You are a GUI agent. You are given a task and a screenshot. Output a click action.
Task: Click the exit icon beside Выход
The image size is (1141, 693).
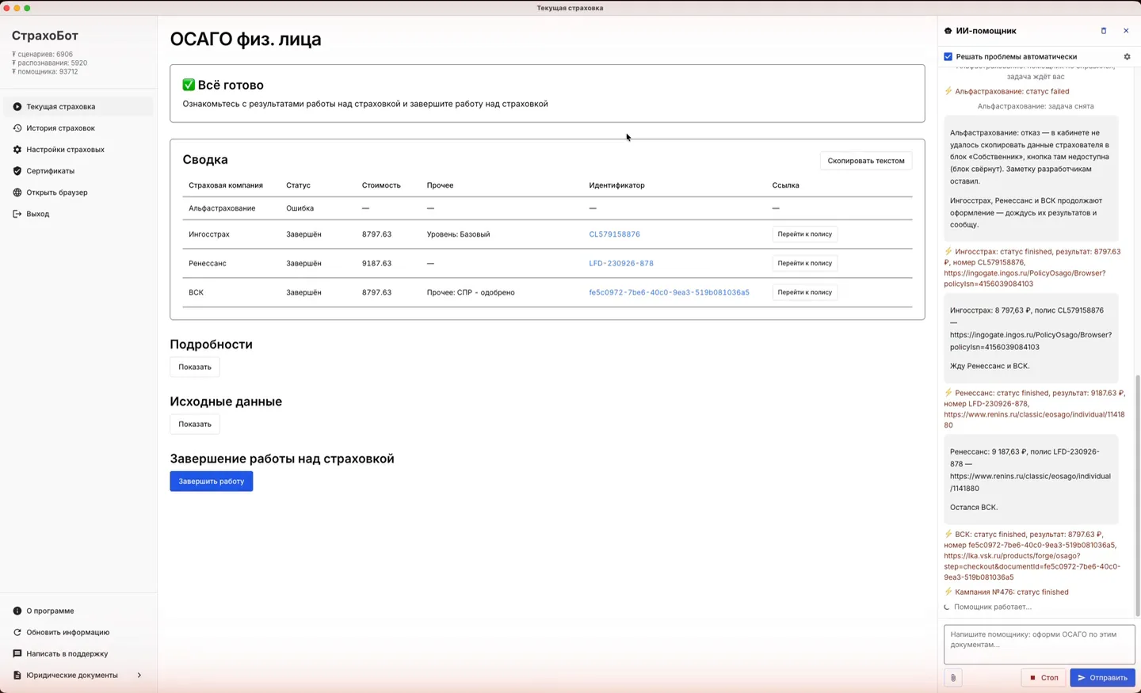pyautogui.click(x=17, y=214)
